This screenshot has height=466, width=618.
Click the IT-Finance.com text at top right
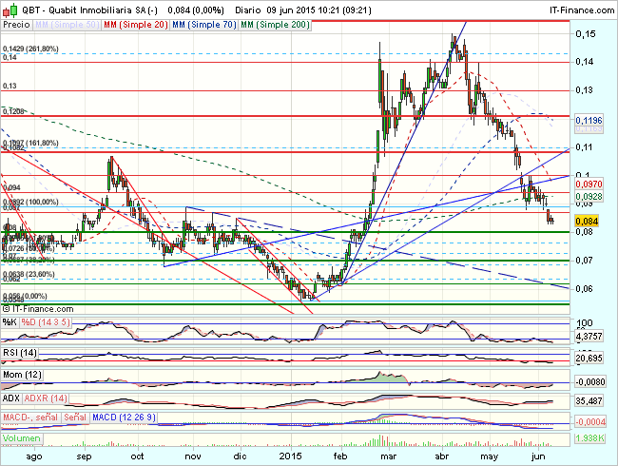click(x=582, y=10)
